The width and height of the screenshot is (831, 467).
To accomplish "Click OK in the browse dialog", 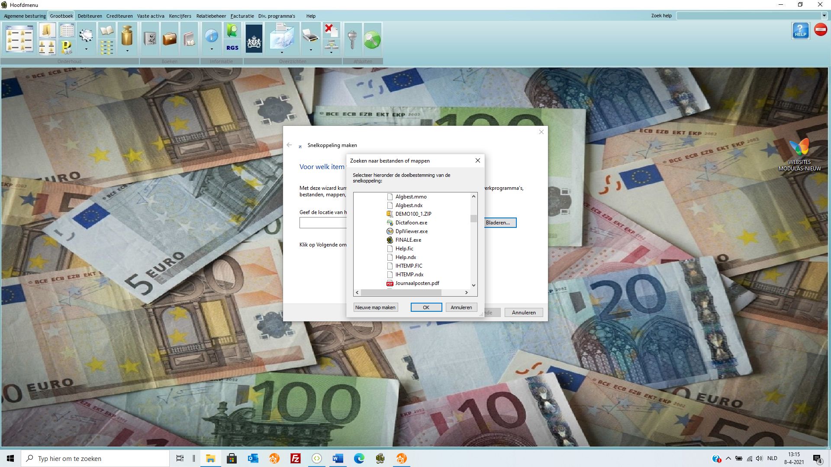I will point(426,307).
